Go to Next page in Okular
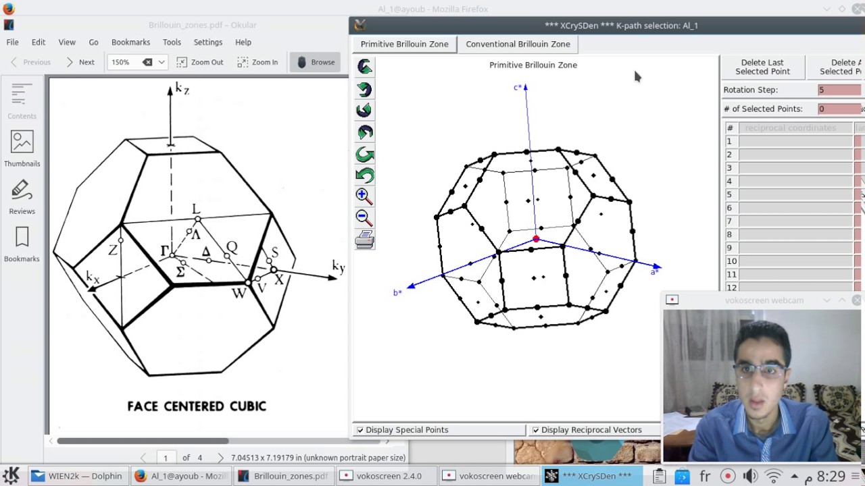865x486 pixels. pyautogui.click(x=80, y=62)
